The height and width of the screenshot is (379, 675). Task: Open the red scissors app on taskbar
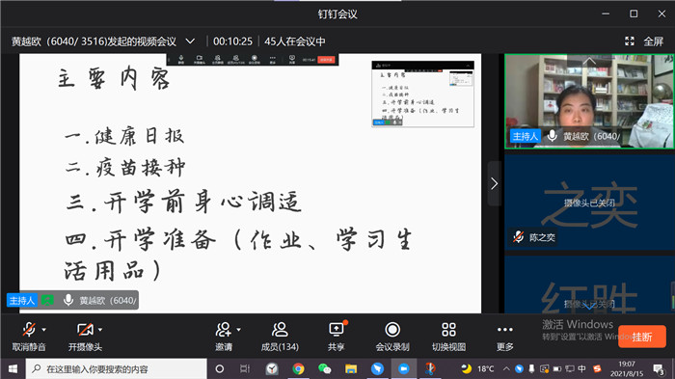(430, 369)
